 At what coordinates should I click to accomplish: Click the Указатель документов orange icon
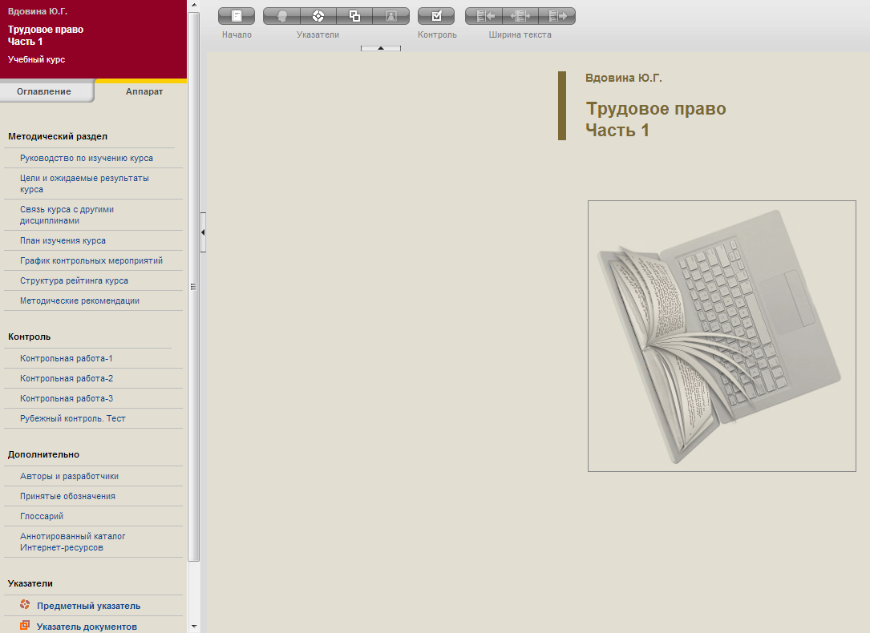[25, 625]
